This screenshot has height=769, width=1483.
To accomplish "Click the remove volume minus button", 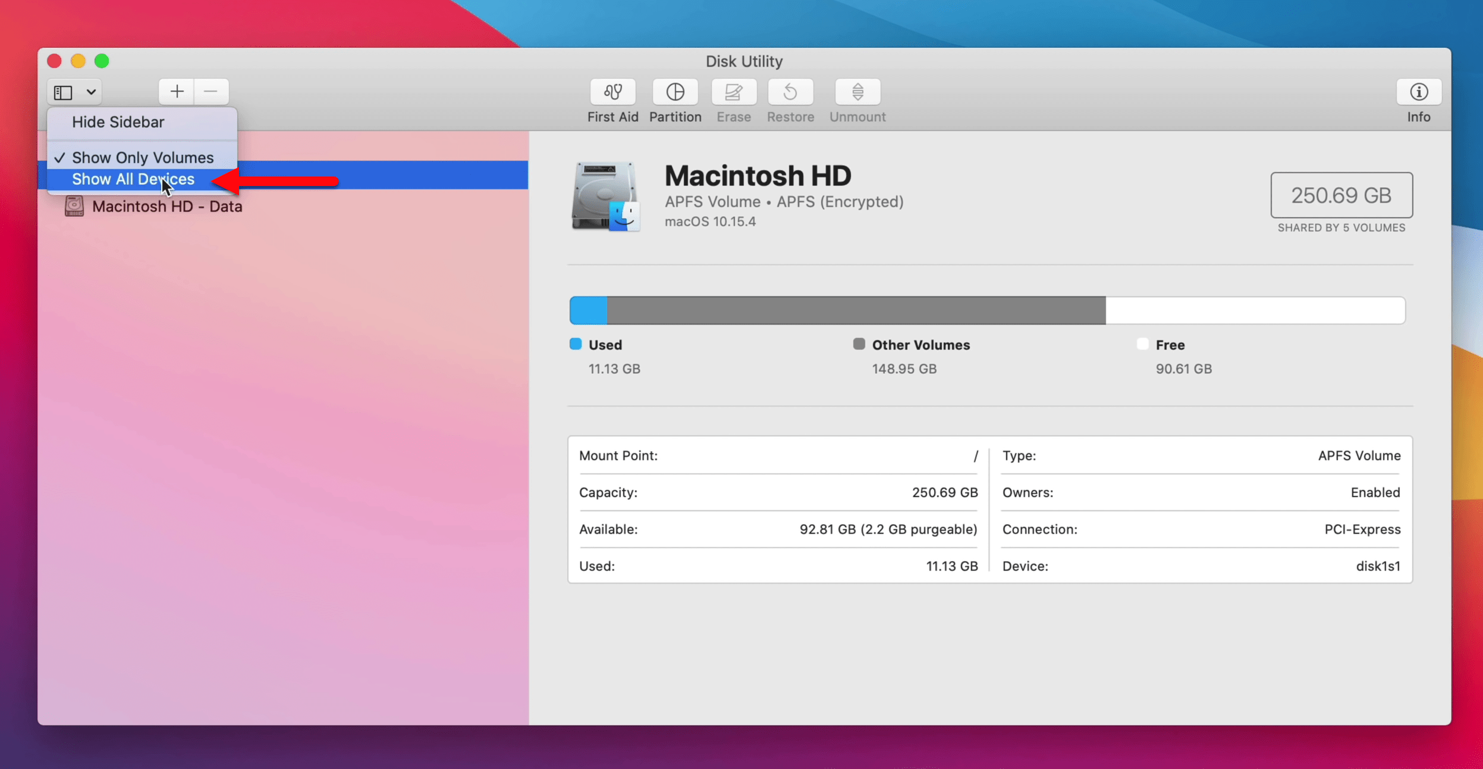I will point(211,92).
